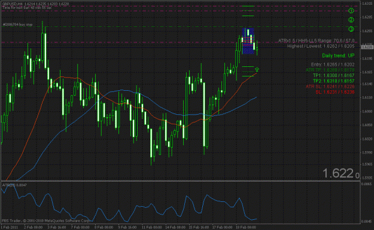The height and width of the screenshot is (230, 374).
Task: Click the 'ATRx1.5 / HH5-LL5 Range' label
Action: [317, 41]
